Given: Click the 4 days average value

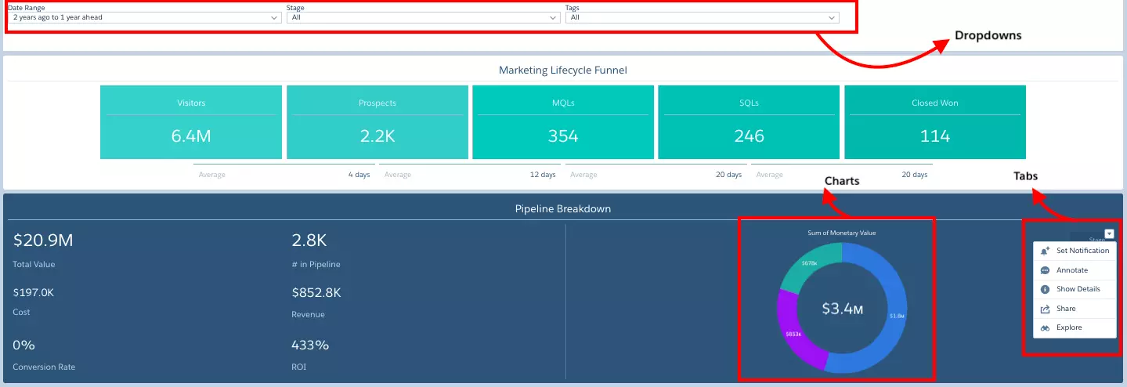Looking at the screenshot, I should [x=359, y=175].
